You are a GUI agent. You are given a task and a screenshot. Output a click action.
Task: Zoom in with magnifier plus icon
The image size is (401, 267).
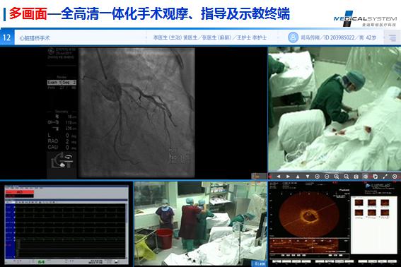[x=337, y=177]
